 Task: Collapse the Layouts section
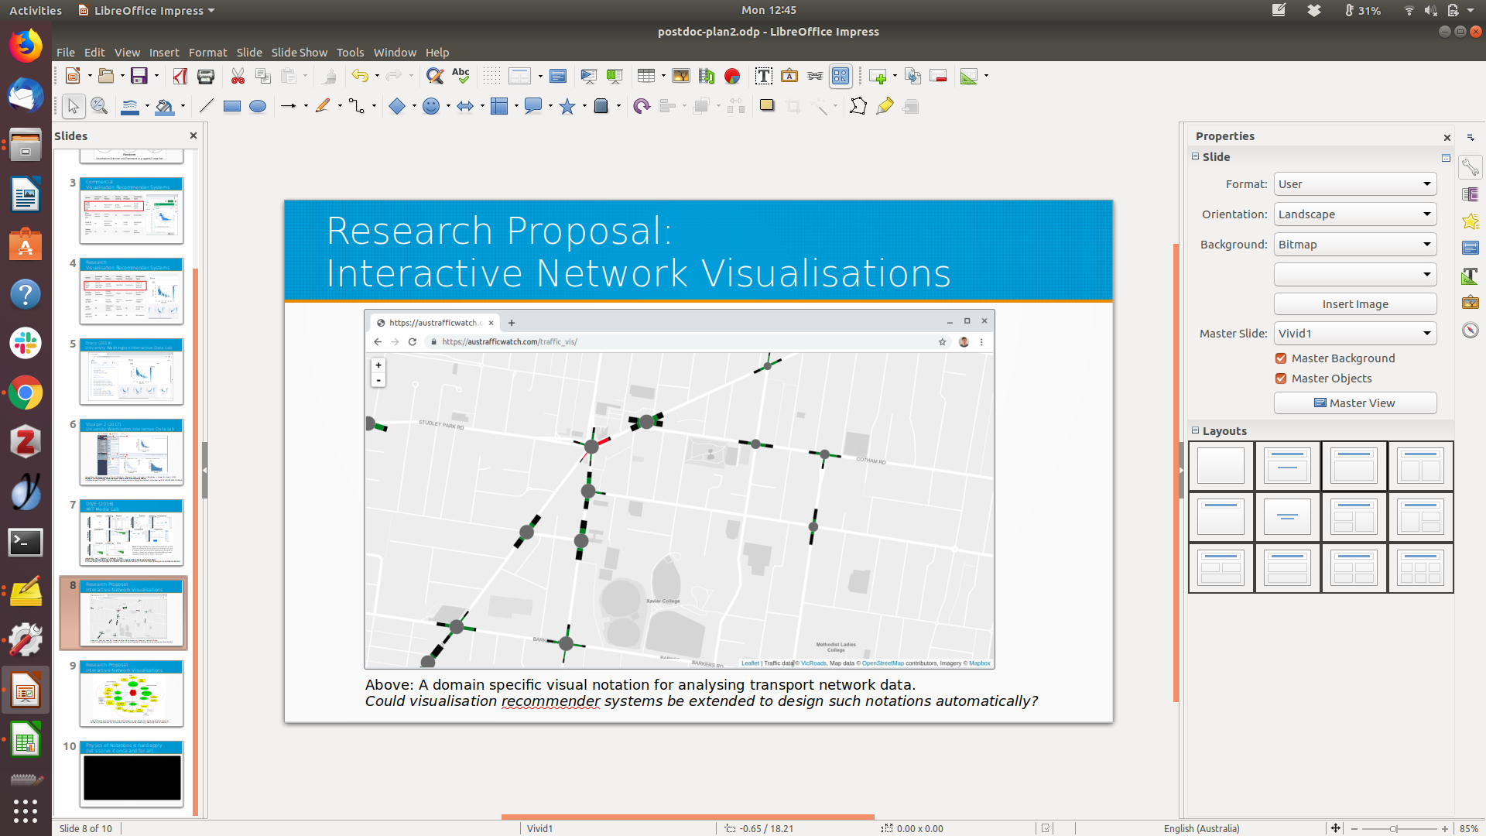point(1196,431)
